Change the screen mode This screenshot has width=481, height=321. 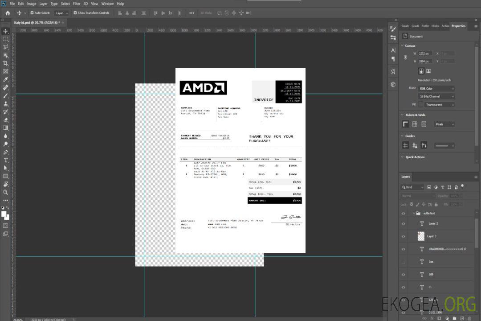pos(5,234)
